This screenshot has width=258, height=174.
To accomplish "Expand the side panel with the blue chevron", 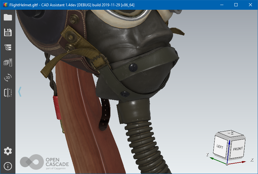I will (20, 92).
